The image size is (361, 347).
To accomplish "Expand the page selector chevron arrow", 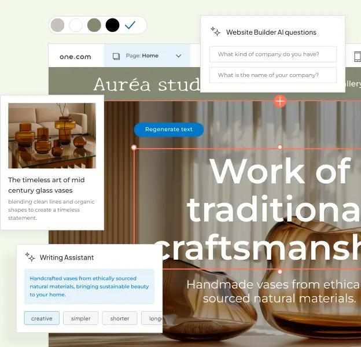I will [178, 56].
